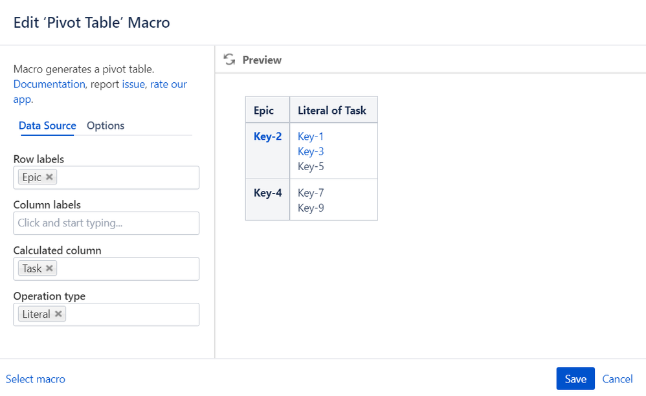This screenshot has width=646, height=396.
Task: Cancel editing the macro
Action: [618, 379]
